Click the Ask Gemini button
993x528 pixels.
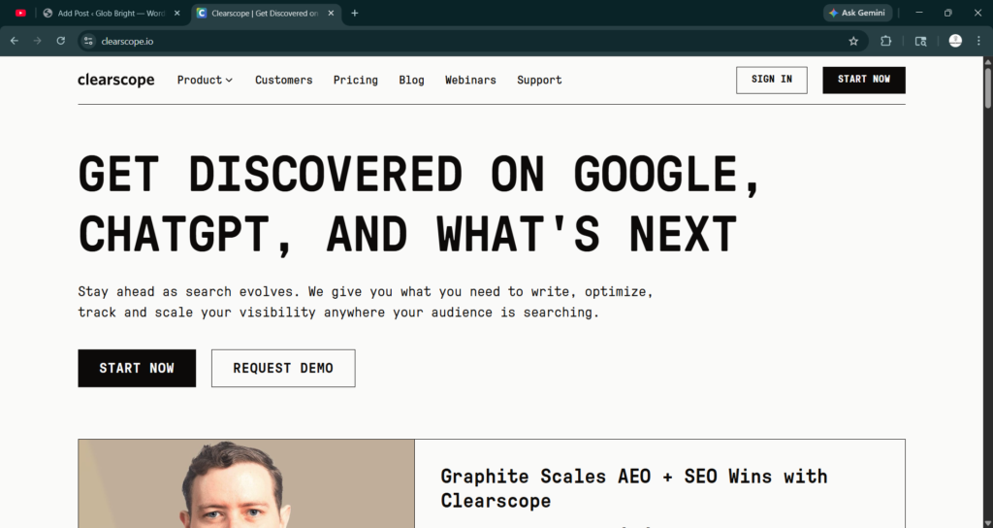pyautogui.click(x=856, y=14)
